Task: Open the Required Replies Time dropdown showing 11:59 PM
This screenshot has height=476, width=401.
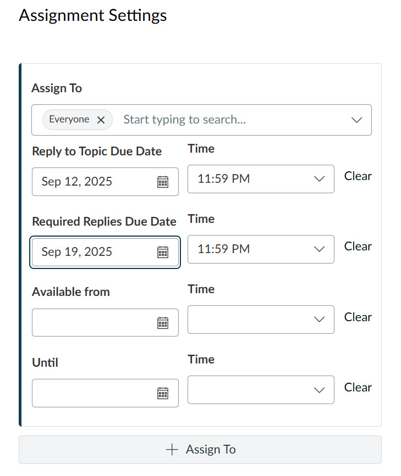Action: (x=320, y=249)
